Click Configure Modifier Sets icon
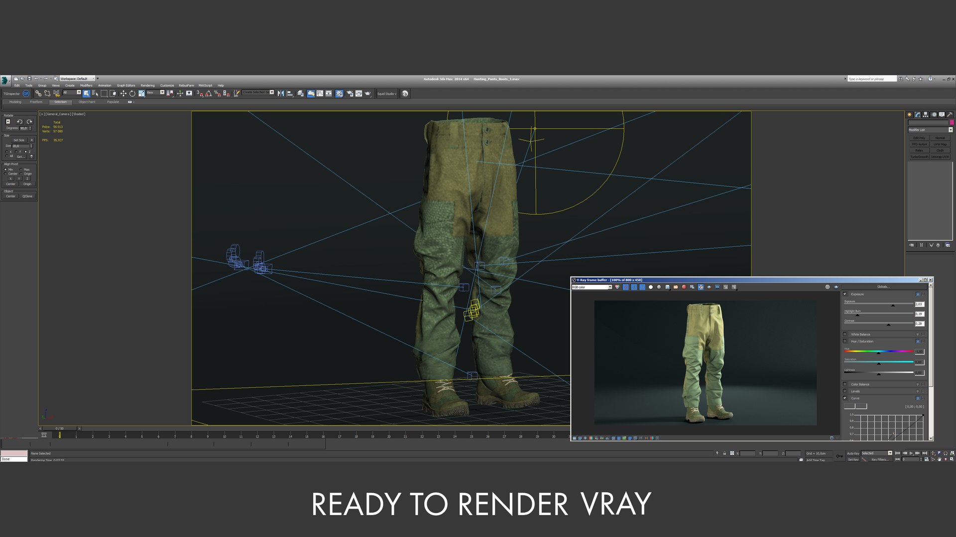Screen dimensions: 956x537 click(x=948, y=245)
